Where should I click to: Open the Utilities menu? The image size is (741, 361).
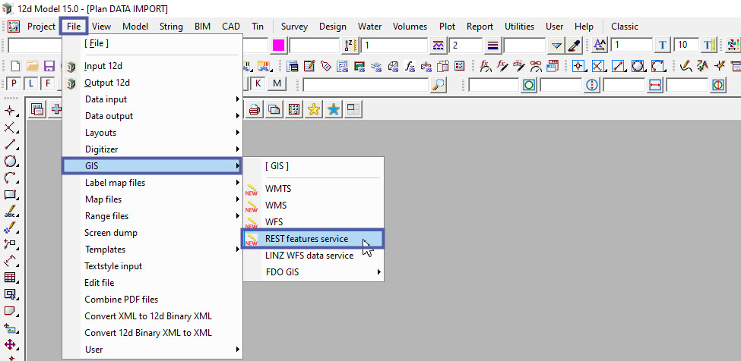(519, 27)
